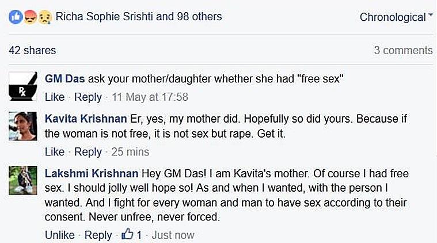
Task: View Richa Sophie Srishti and 98 others
Action: (139, 17)
